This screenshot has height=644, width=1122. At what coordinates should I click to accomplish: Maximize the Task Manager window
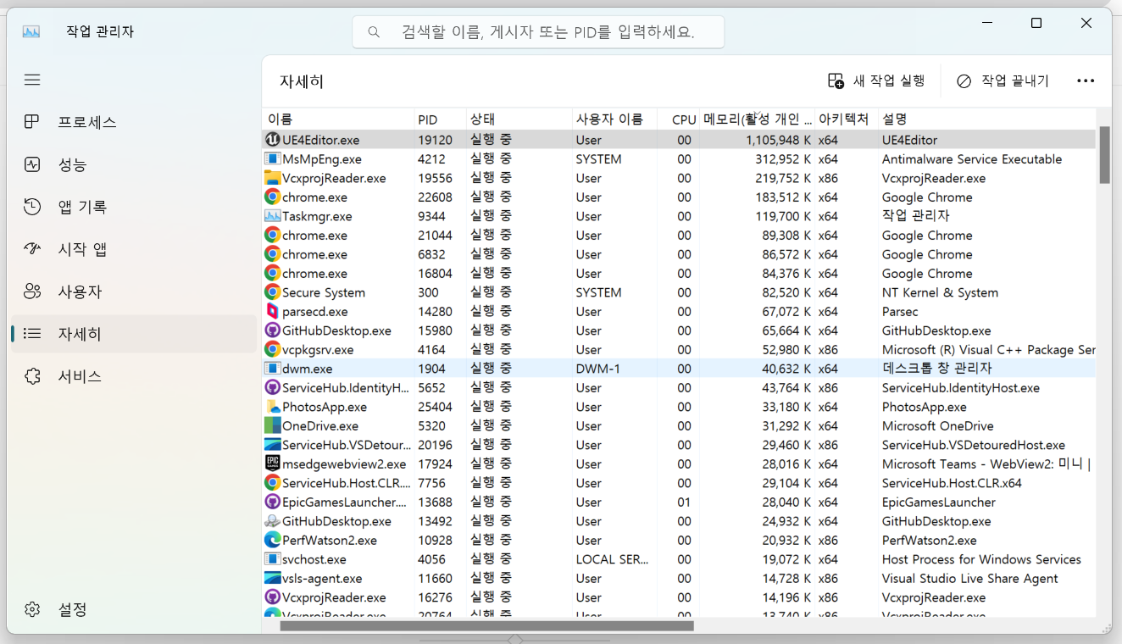(1036, 24)
